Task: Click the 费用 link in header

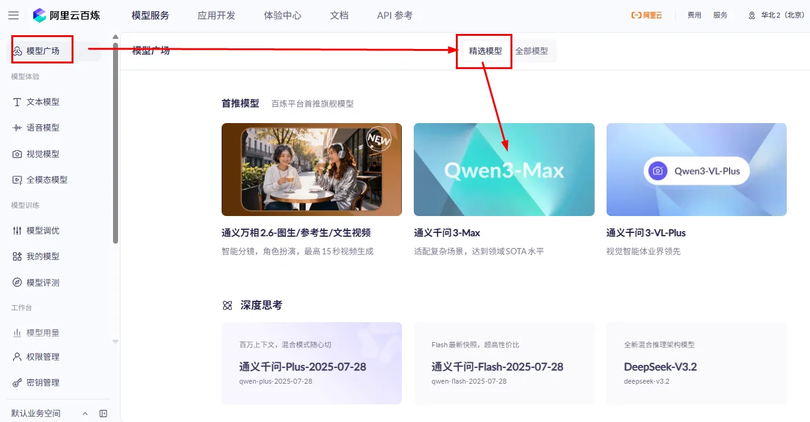Action: coord(694,15)
